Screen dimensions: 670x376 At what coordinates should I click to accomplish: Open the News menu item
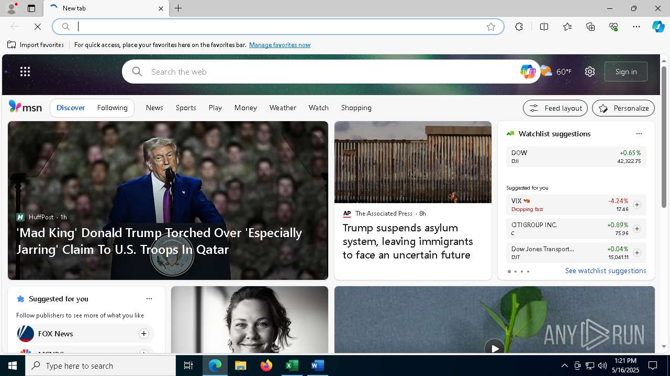pos(154,108)
